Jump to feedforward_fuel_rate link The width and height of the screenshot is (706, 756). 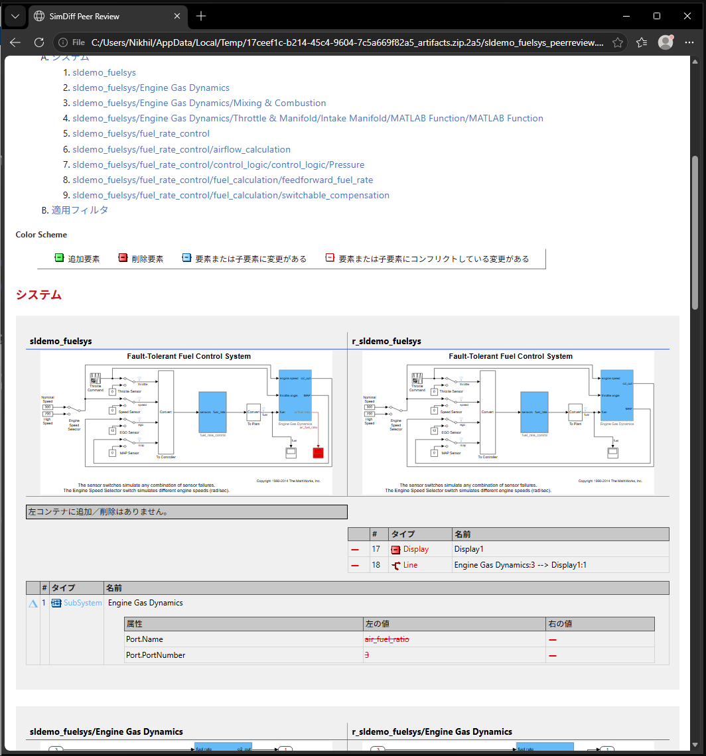pos(223,180)
